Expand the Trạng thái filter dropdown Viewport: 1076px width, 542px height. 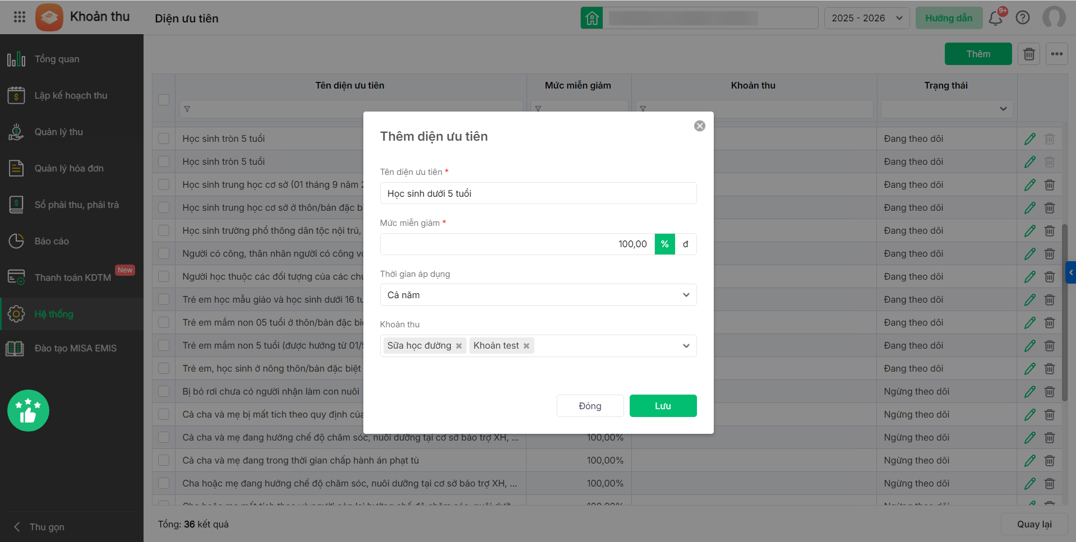click(x=946, y=109)
